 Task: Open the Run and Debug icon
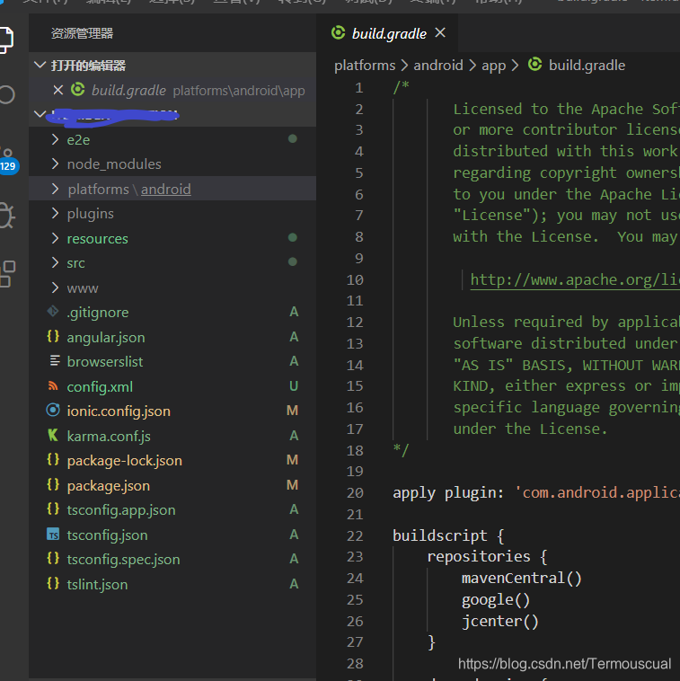[6, 215]
